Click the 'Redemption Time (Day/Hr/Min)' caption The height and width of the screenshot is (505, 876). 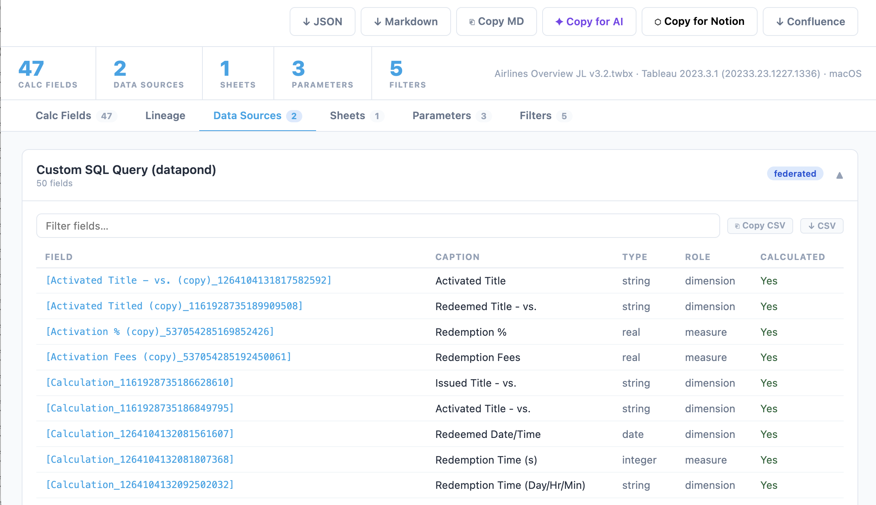click(510, 485)
